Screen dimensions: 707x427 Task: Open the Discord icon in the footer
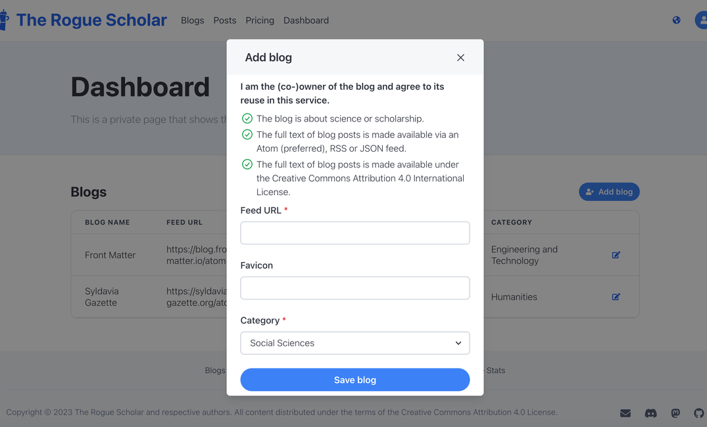tap(650, 413)
